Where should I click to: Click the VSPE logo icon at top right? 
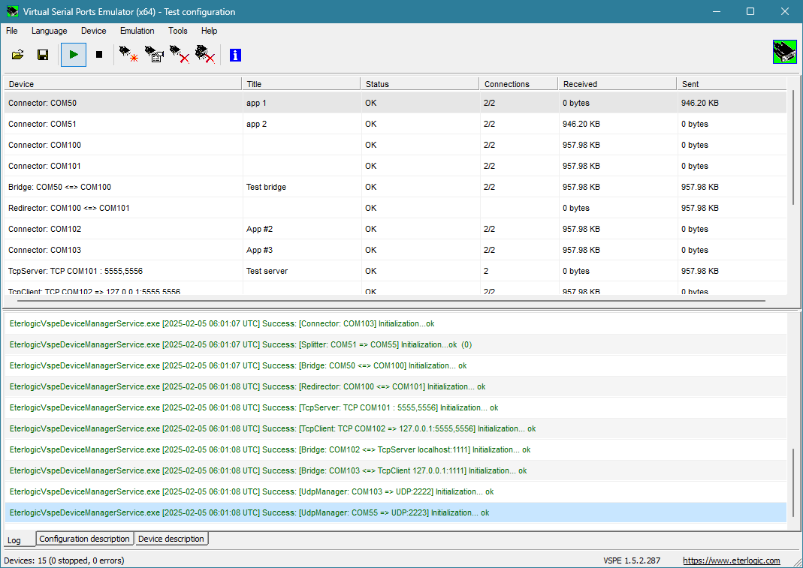[x=784, y=52]
